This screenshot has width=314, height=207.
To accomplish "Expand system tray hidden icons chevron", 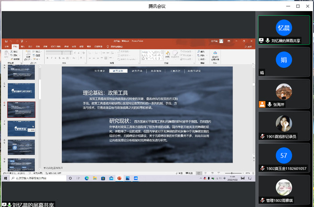I will 201,178.
